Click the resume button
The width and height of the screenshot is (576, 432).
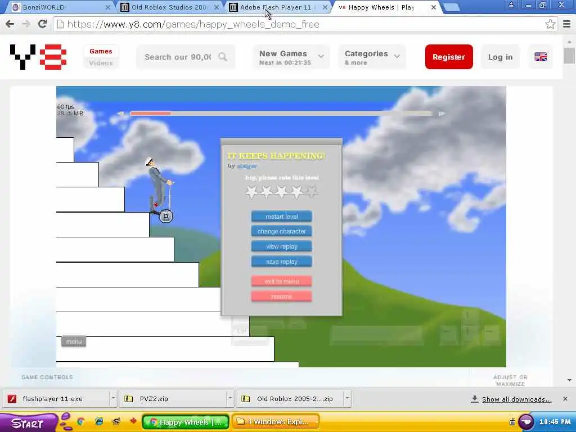point(282,296)
